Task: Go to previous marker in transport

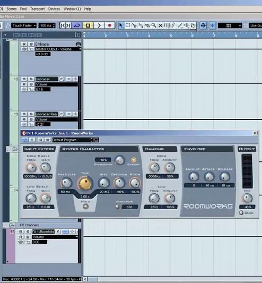Action: 63,25
